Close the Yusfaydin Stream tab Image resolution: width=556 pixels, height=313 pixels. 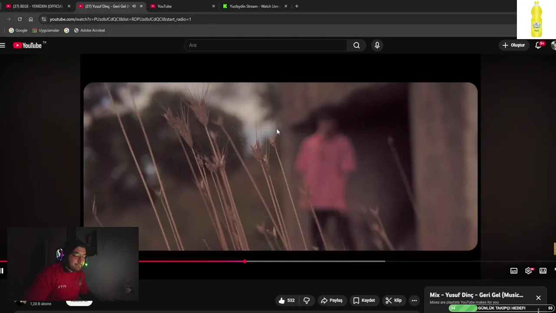pyautogui.click(x=285, y=6)
